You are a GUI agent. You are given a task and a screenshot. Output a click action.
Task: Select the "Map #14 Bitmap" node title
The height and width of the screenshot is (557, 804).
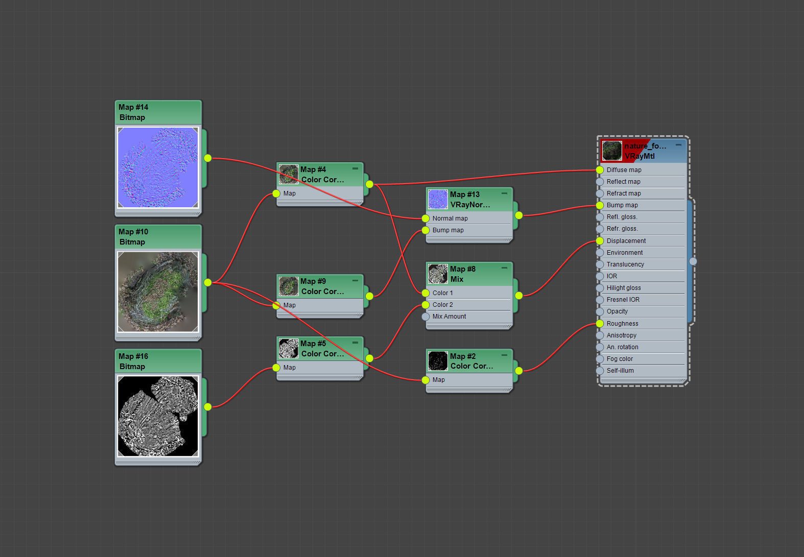pyautogui.click(x=158, y=112)
